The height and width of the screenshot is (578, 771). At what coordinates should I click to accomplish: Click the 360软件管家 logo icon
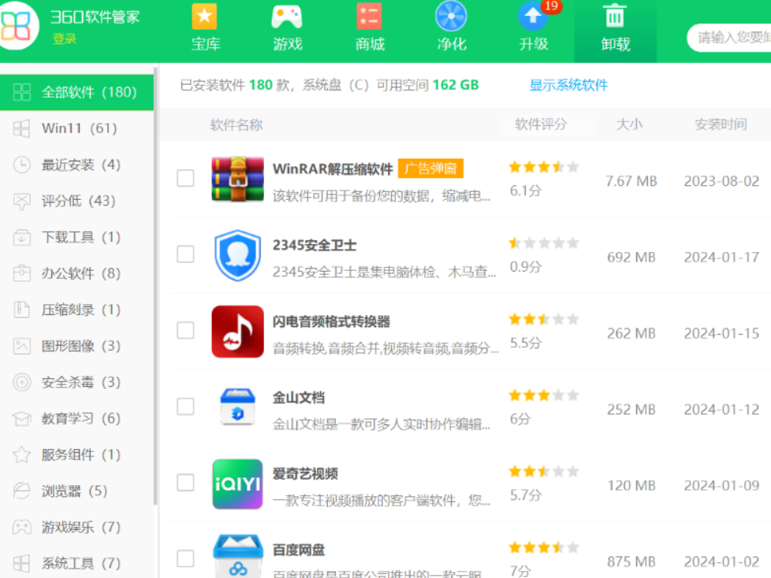18,25
